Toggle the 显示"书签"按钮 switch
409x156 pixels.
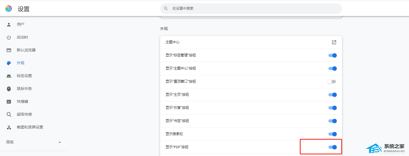point(332,121)
